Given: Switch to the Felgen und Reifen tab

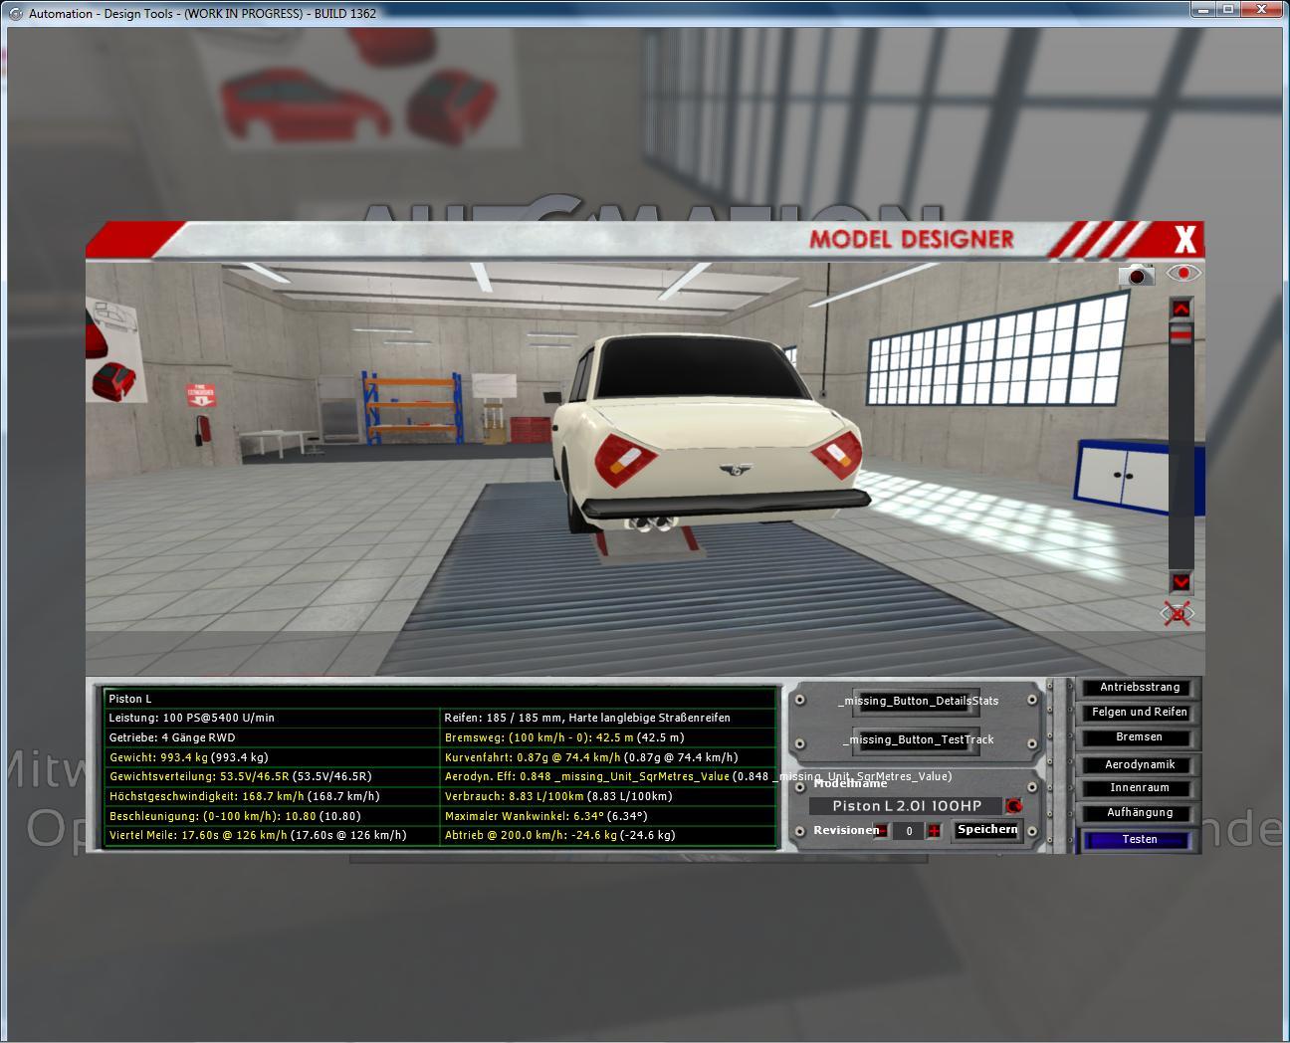Looking at the screenshot, I should 1140,713.
